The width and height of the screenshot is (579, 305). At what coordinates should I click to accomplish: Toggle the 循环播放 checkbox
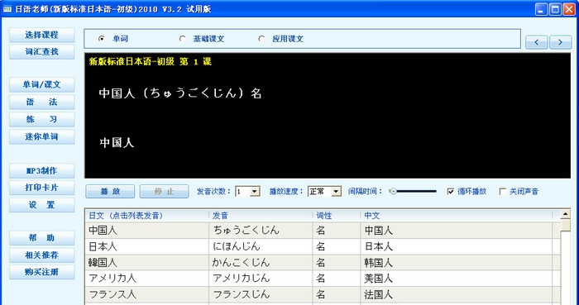(x=451, y=192)
